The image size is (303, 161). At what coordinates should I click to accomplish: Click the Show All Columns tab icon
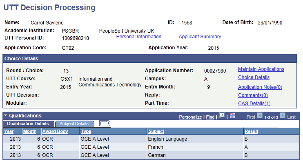105,124
